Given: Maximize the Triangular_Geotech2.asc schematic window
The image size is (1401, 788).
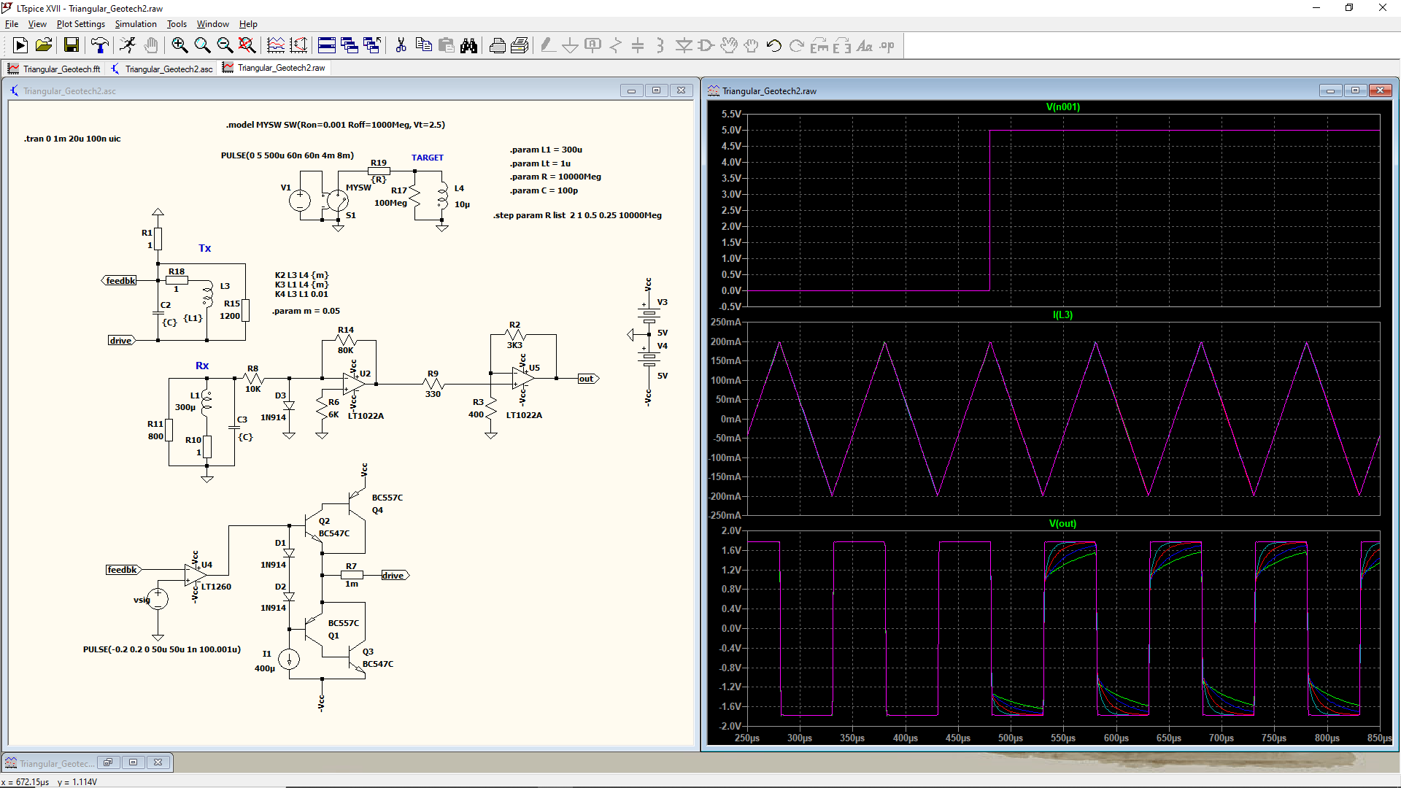Looking at the screenshot, I should 656,90.
